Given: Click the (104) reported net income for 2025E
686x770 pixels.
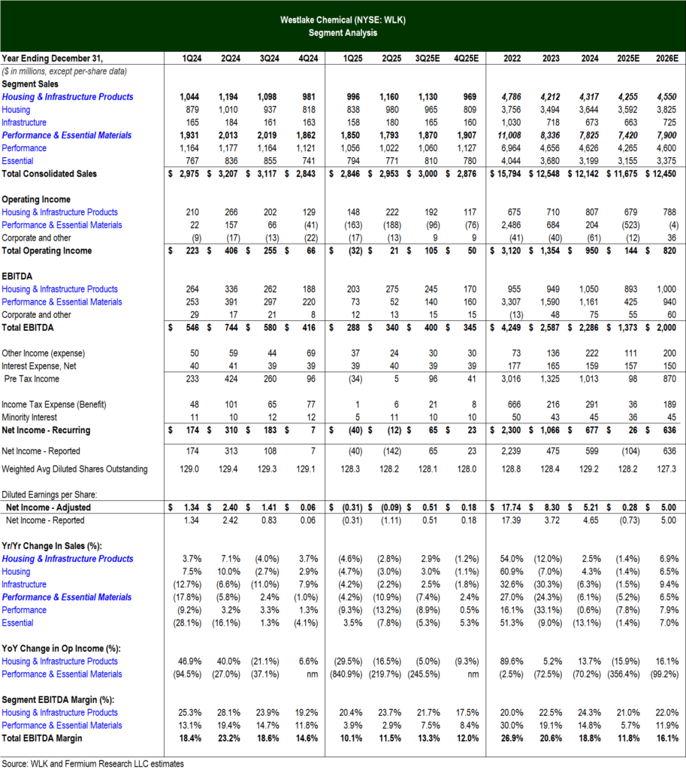Looking at the screenshot, I should click(630, 451).
